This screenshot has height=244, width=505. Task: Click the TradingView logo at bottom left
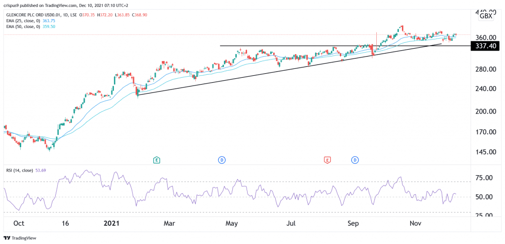tap(20, 238)
